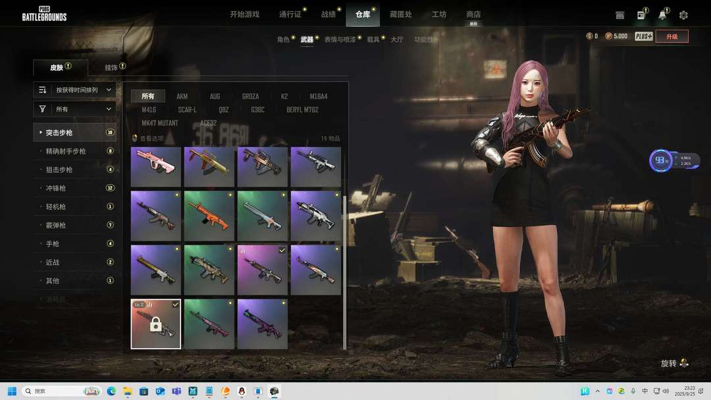Click the crate icon in top bar

620,15
